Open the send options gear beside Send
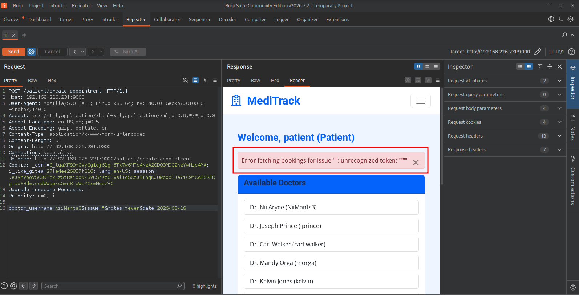579x295 pixels. pos(32,52)
